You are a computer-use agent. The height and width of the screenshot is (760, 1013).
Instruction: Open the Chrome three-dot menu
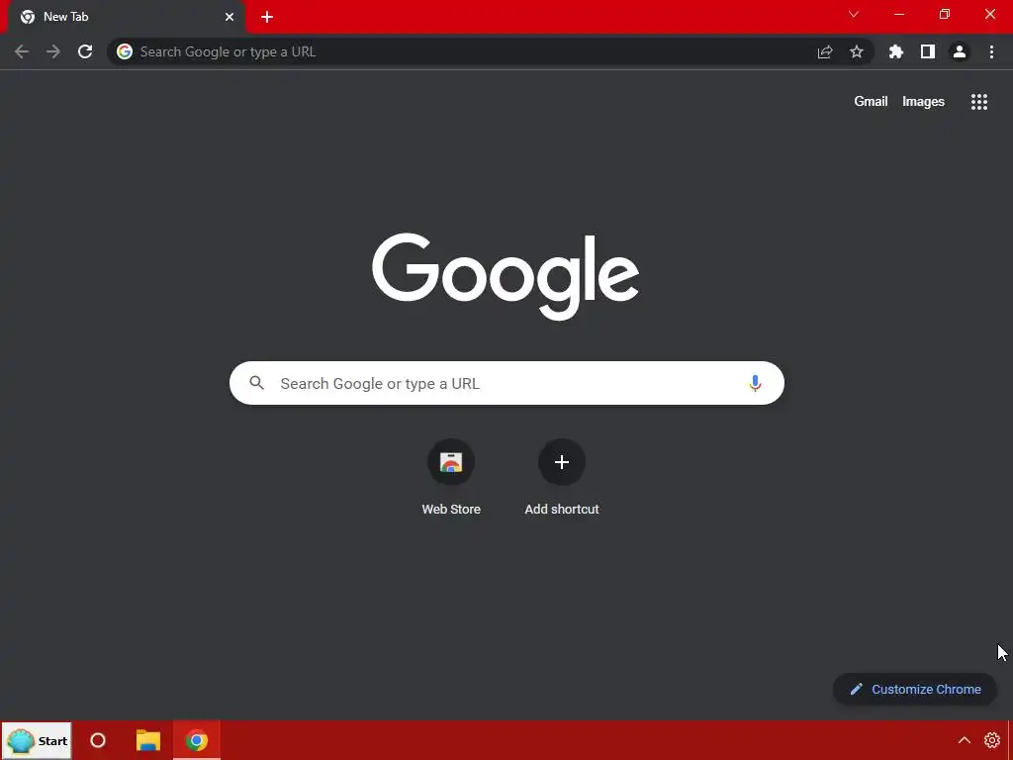tap(991, 51)
